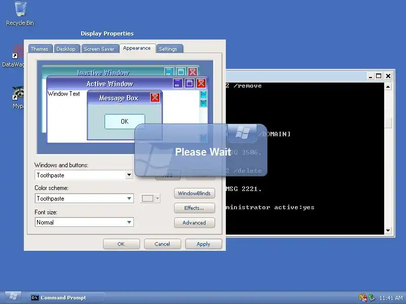
Task: Open the Effects... dialog button
Action: [194, 208]
